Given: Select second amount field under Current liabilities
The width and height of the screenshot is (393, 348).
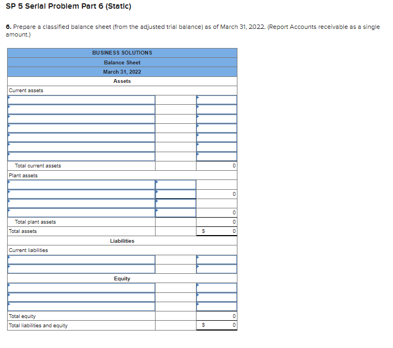Looking at the screenshot, I should 217,269.
